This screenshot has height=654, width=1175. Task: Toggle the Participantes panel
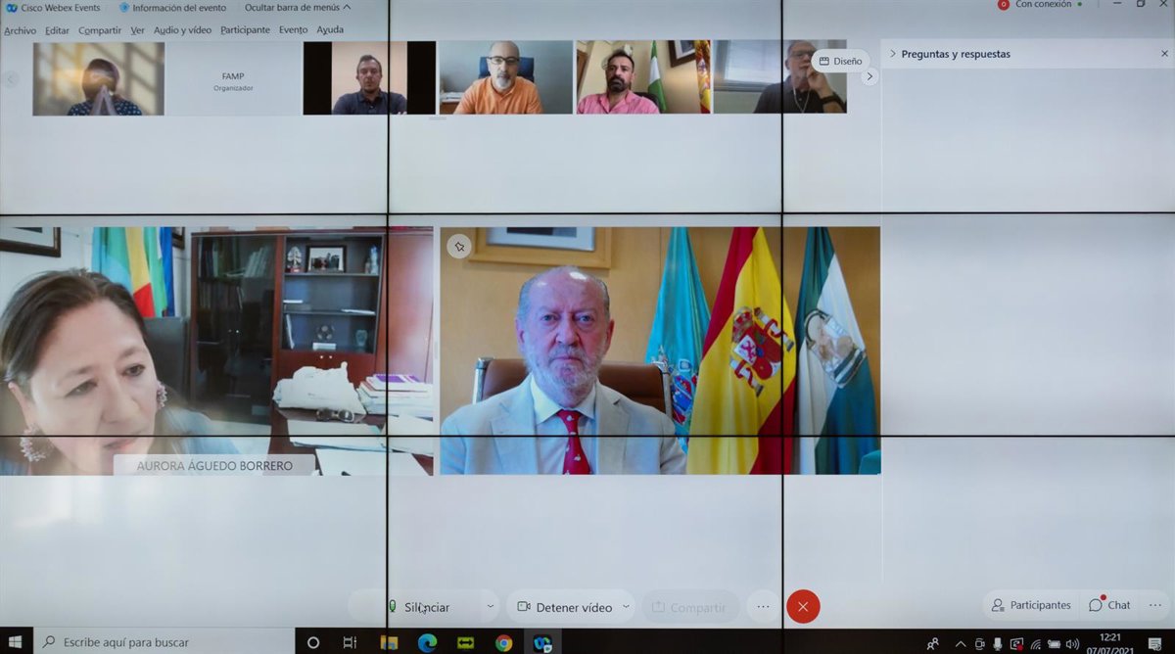(x=1030, y=605)
